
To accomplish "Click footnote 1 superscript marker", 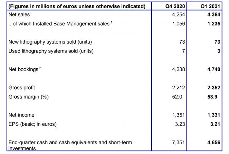I will (x=112, y=22).
